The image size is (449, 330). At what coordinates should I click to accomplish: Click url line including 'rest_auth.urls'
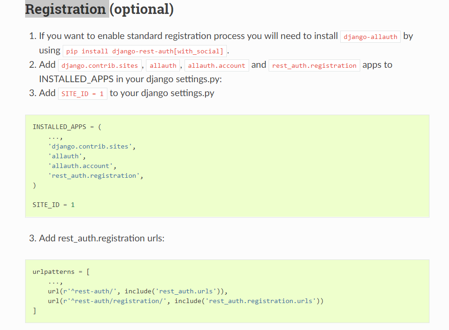(138, 291)
